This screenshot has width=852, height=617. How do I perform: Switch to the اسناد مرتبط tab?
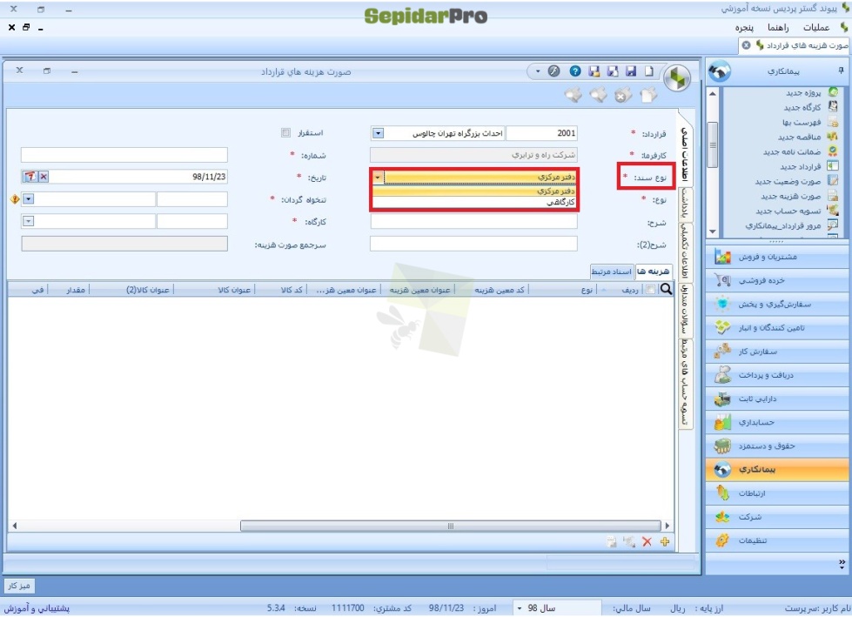pyautogui.click(x=611, y=271)
